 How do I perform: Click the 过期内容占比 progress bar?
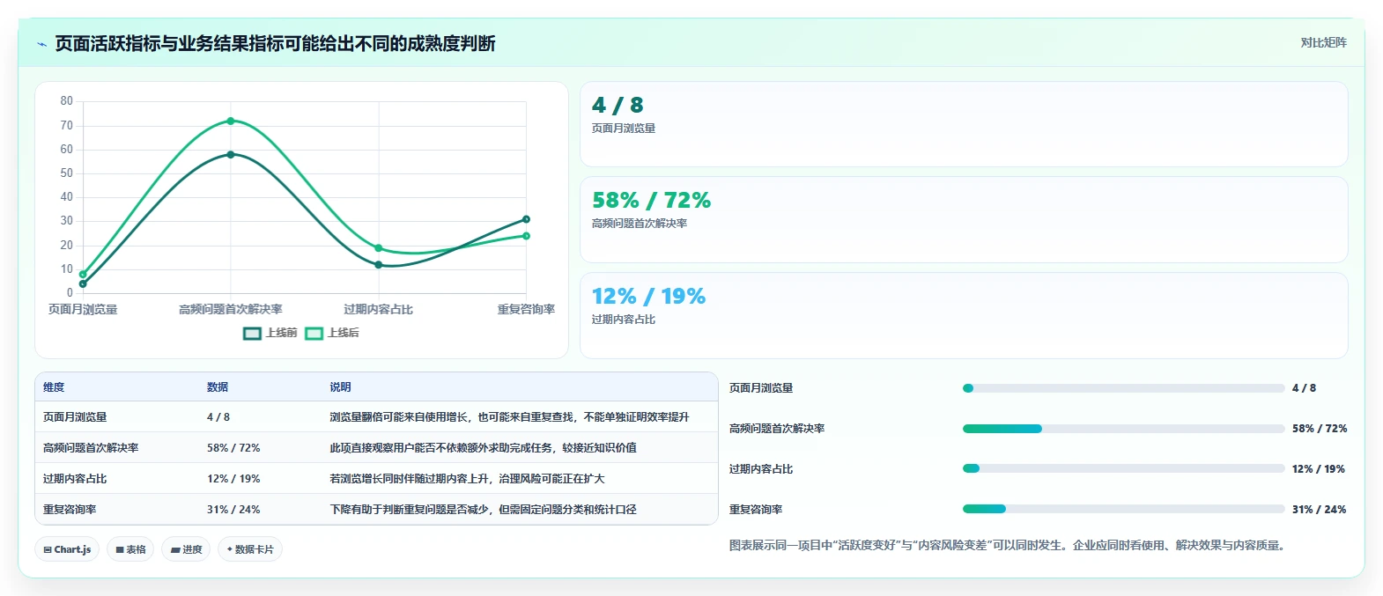coord(1123,468)
